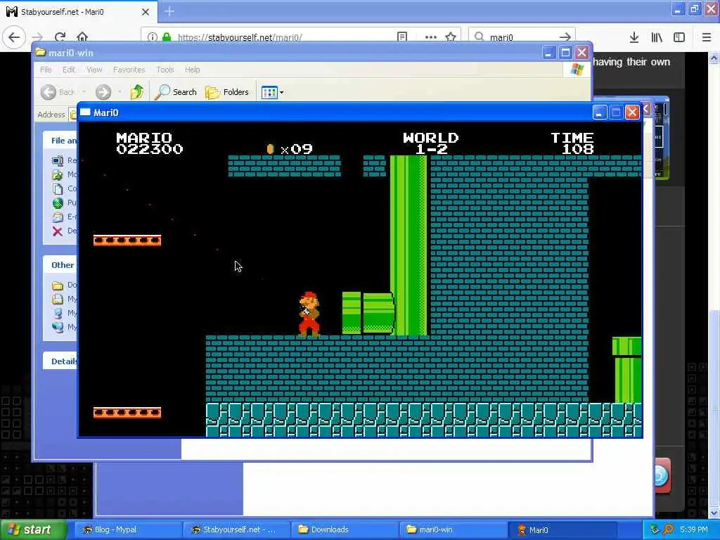Image resolution: width=720 pixels, height=540 pixels.
Task: Click Firefox search box containing mari0
Action: point(522,37)
